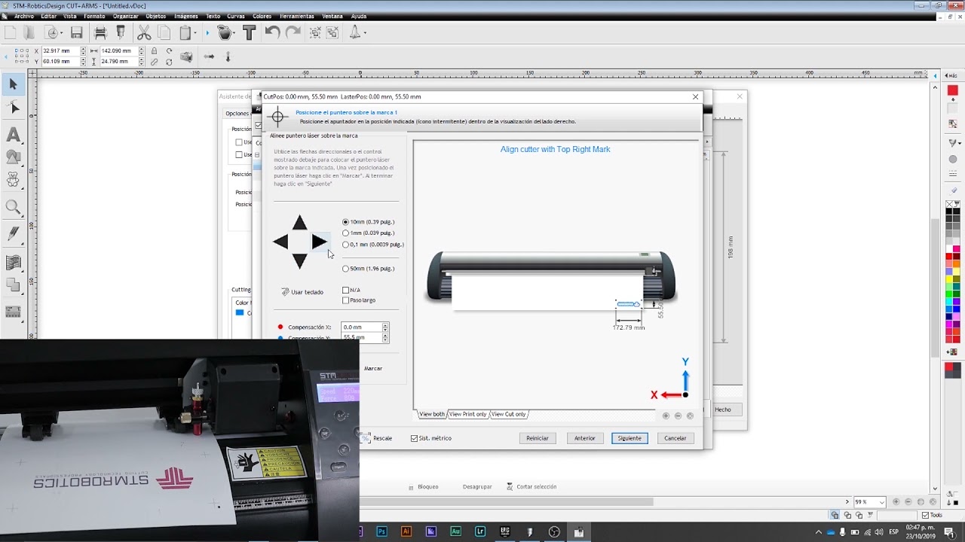
Task: Click the undo arrow icon
Action: tap(272, 32)
